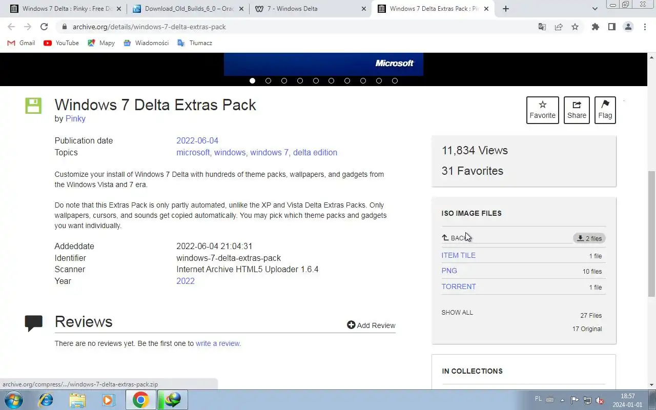Select the tenth carousel dot
The width and height of the screenshot is (656, 410).
[395, 80]
